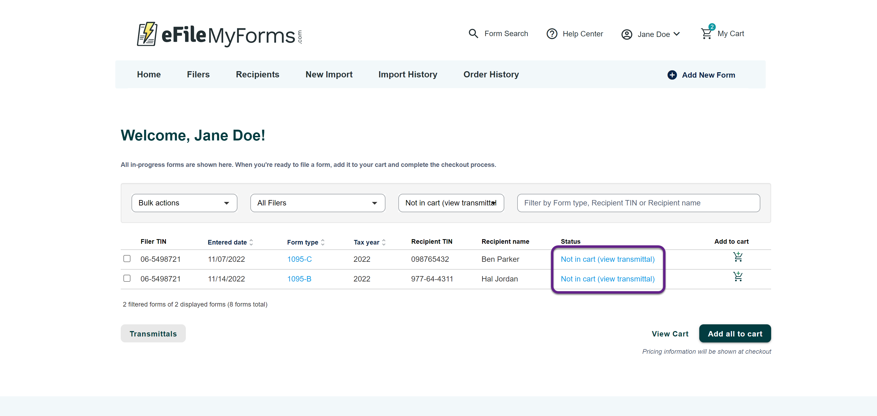Click the recipient filter text field
877x416 pixels.
pos(638,203)
